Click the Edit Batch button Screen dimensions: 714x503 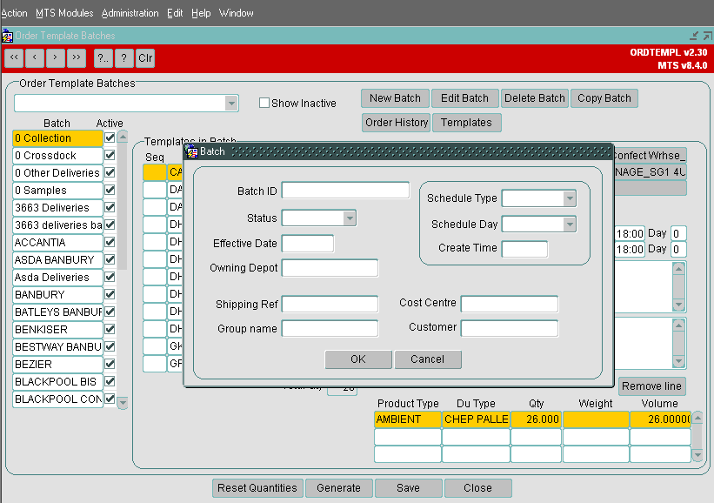point(464,98)
